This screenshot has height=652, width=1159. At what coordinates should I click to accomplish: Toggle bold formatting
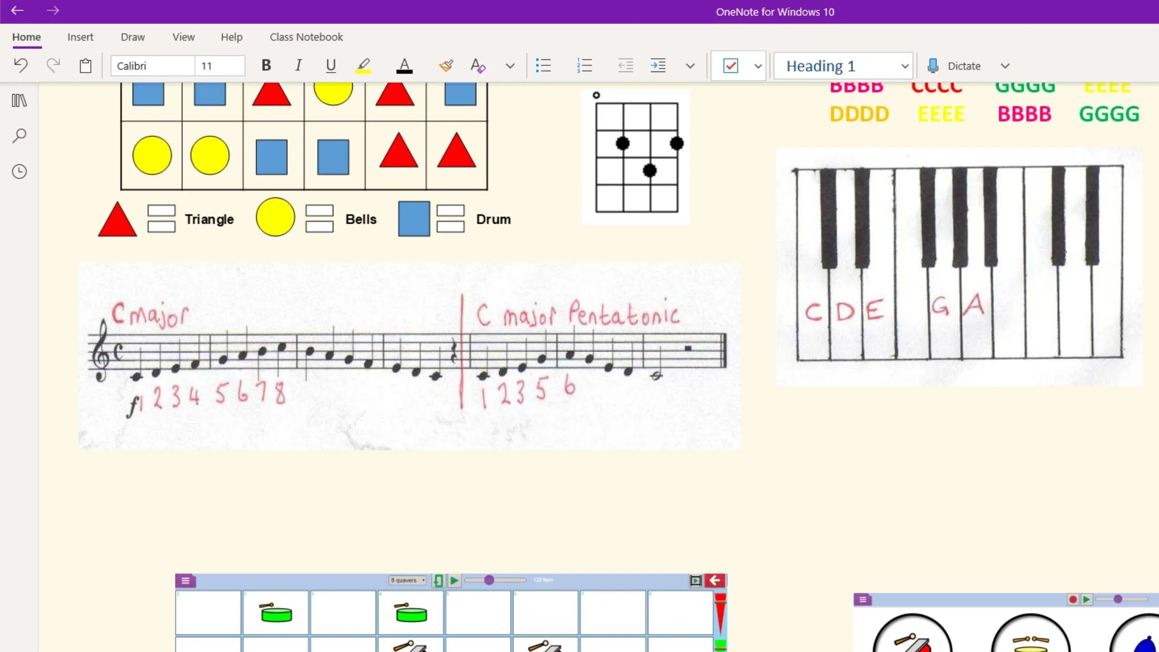[x=266, y=66]
